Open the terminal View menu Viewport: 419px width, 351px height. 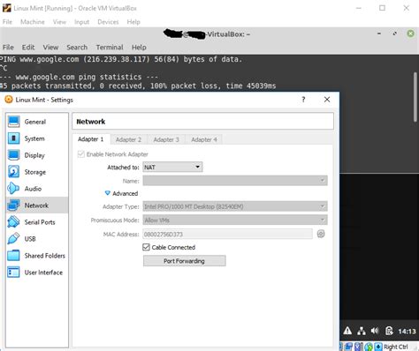(x=50, y=47)
